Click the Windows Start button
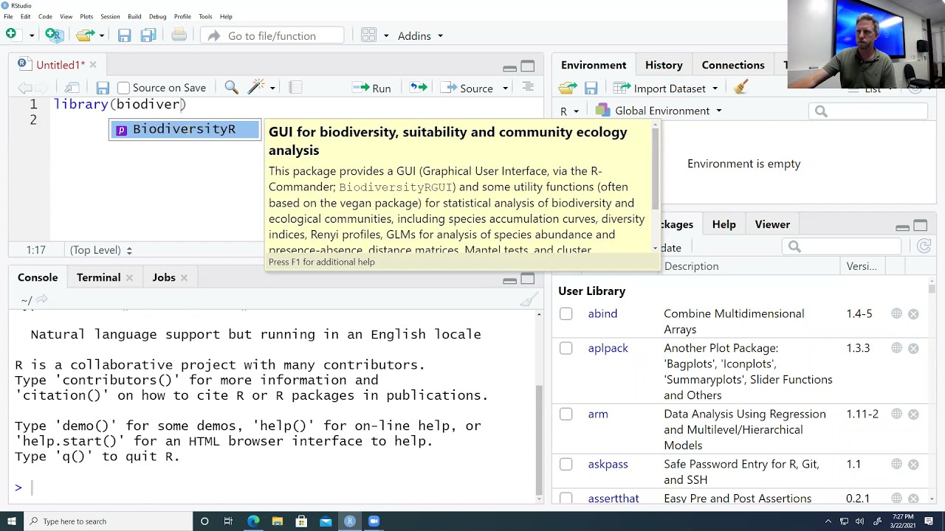The height and width of the screenshot is (531, 945). pos(12,521)
